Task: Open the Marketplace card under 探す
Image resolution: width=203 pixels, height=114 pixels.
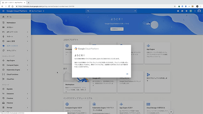Action: coord(76,82)
